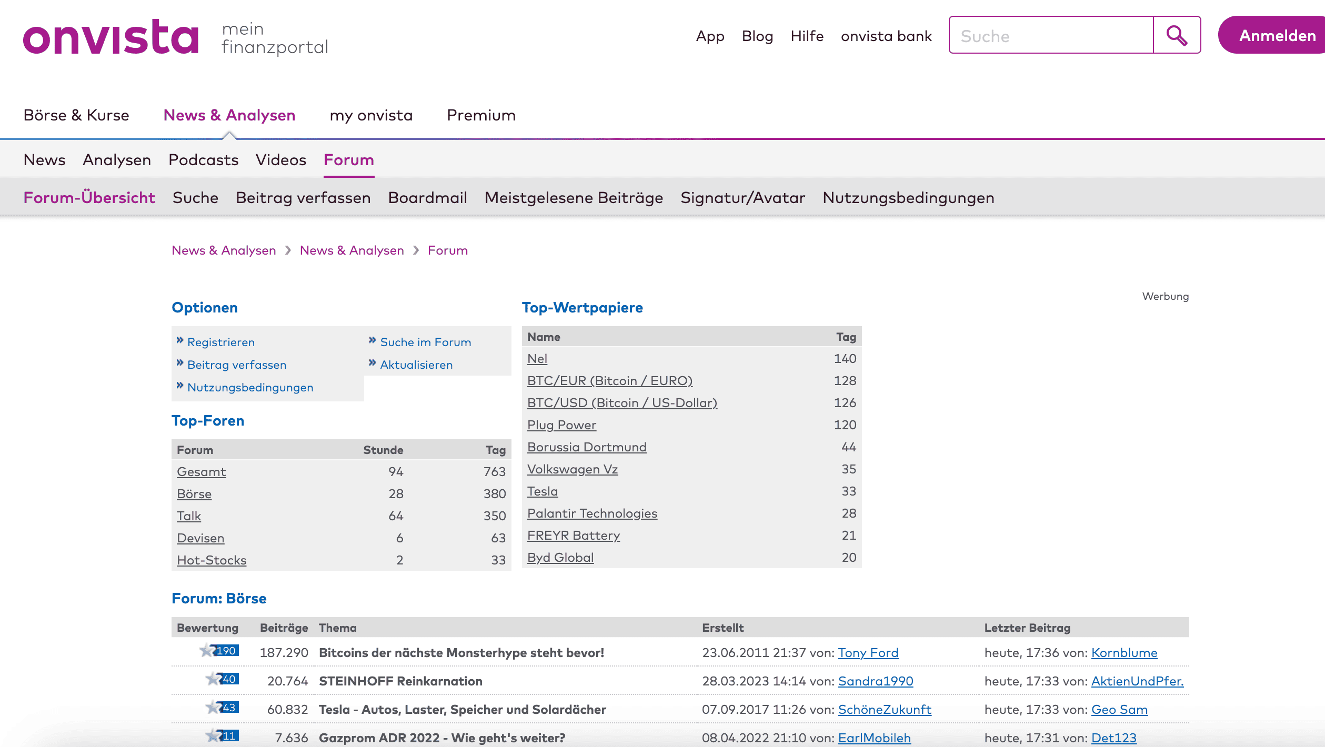Open thread 'STEINHOFF Reinkarnation'

point(400,681)
